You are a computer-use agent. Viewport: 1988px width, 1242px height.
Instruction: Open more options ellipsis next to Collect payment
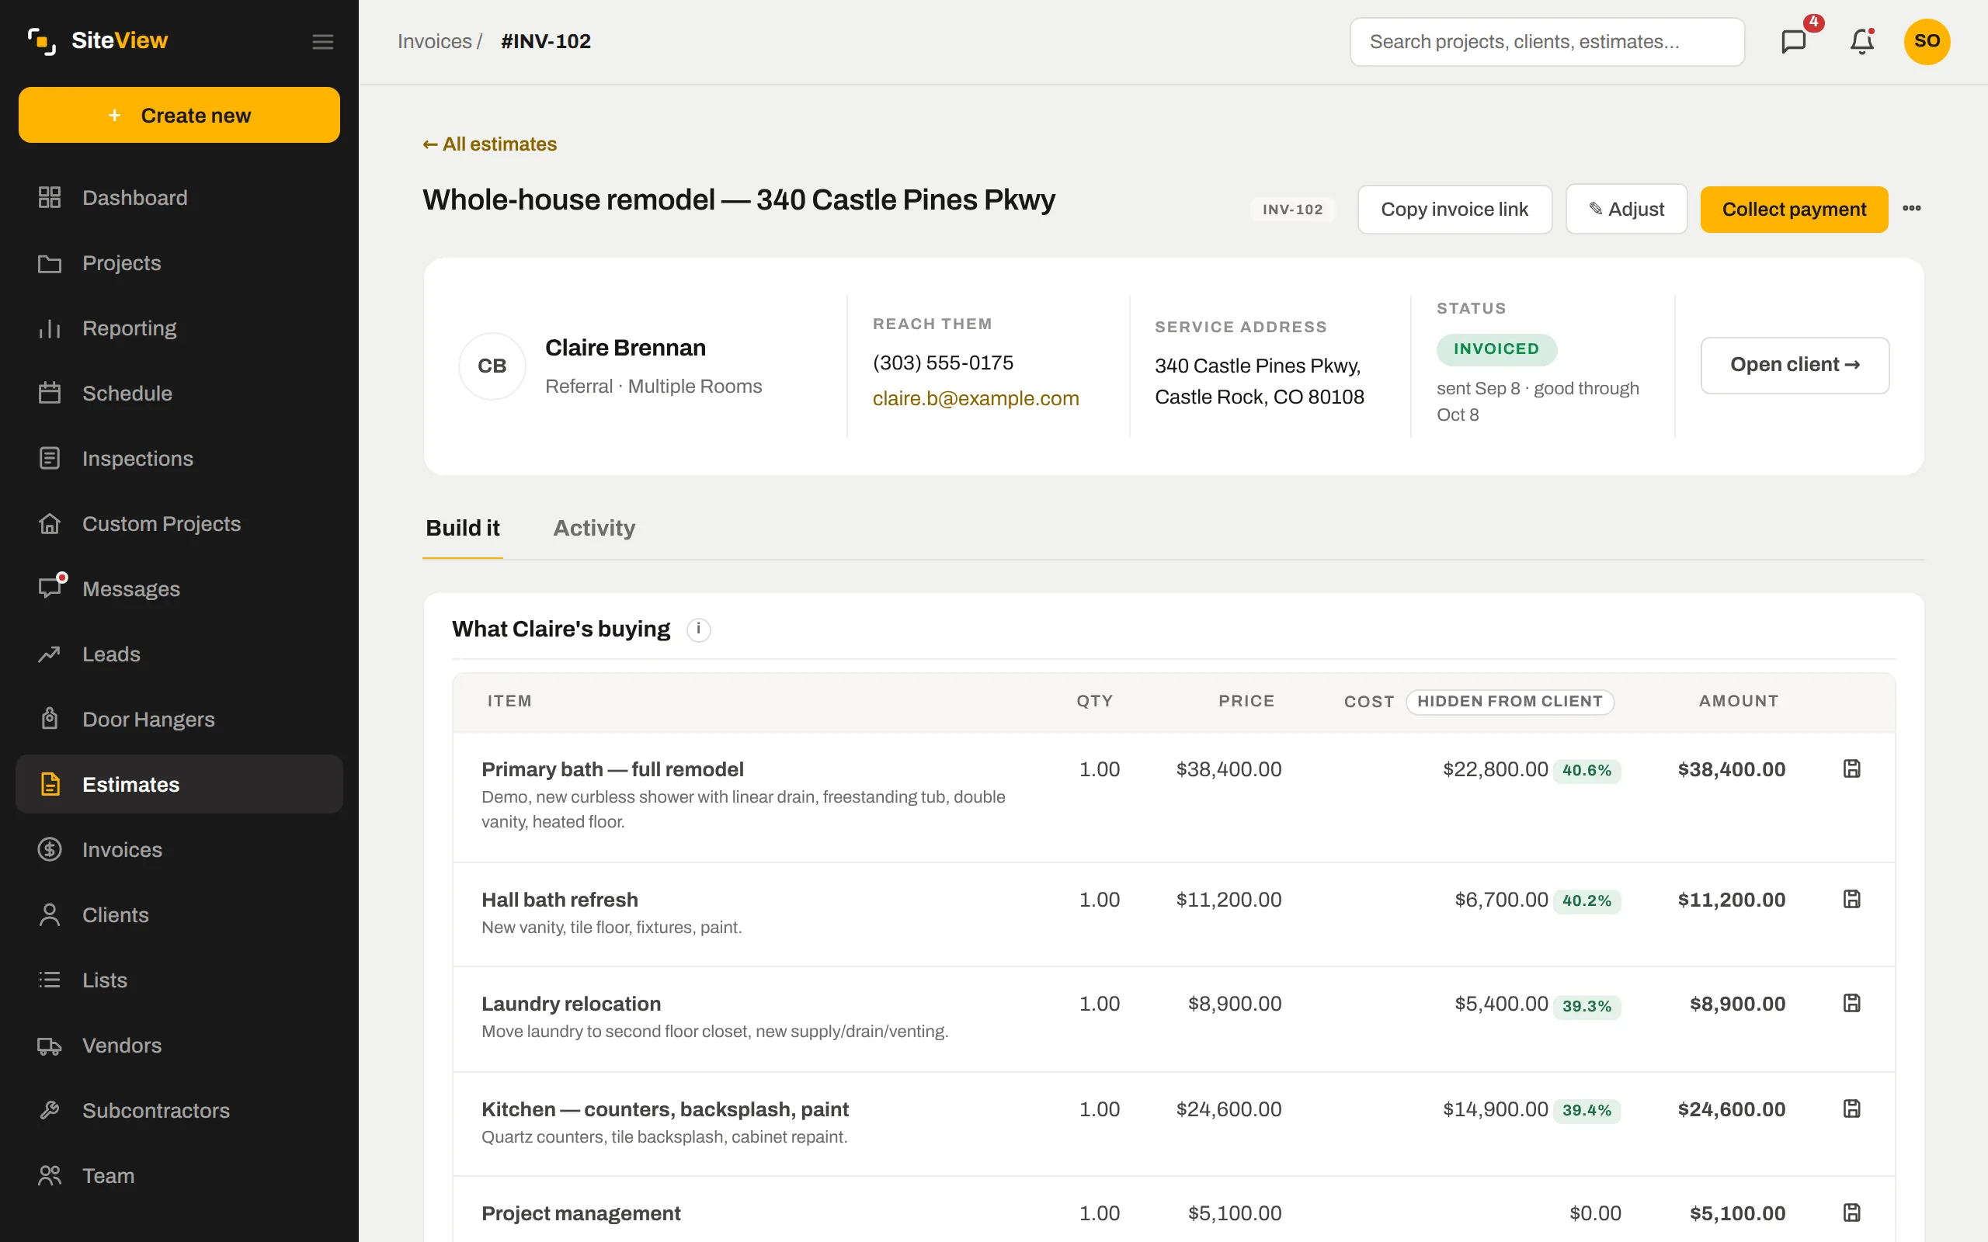[1912, 209]
